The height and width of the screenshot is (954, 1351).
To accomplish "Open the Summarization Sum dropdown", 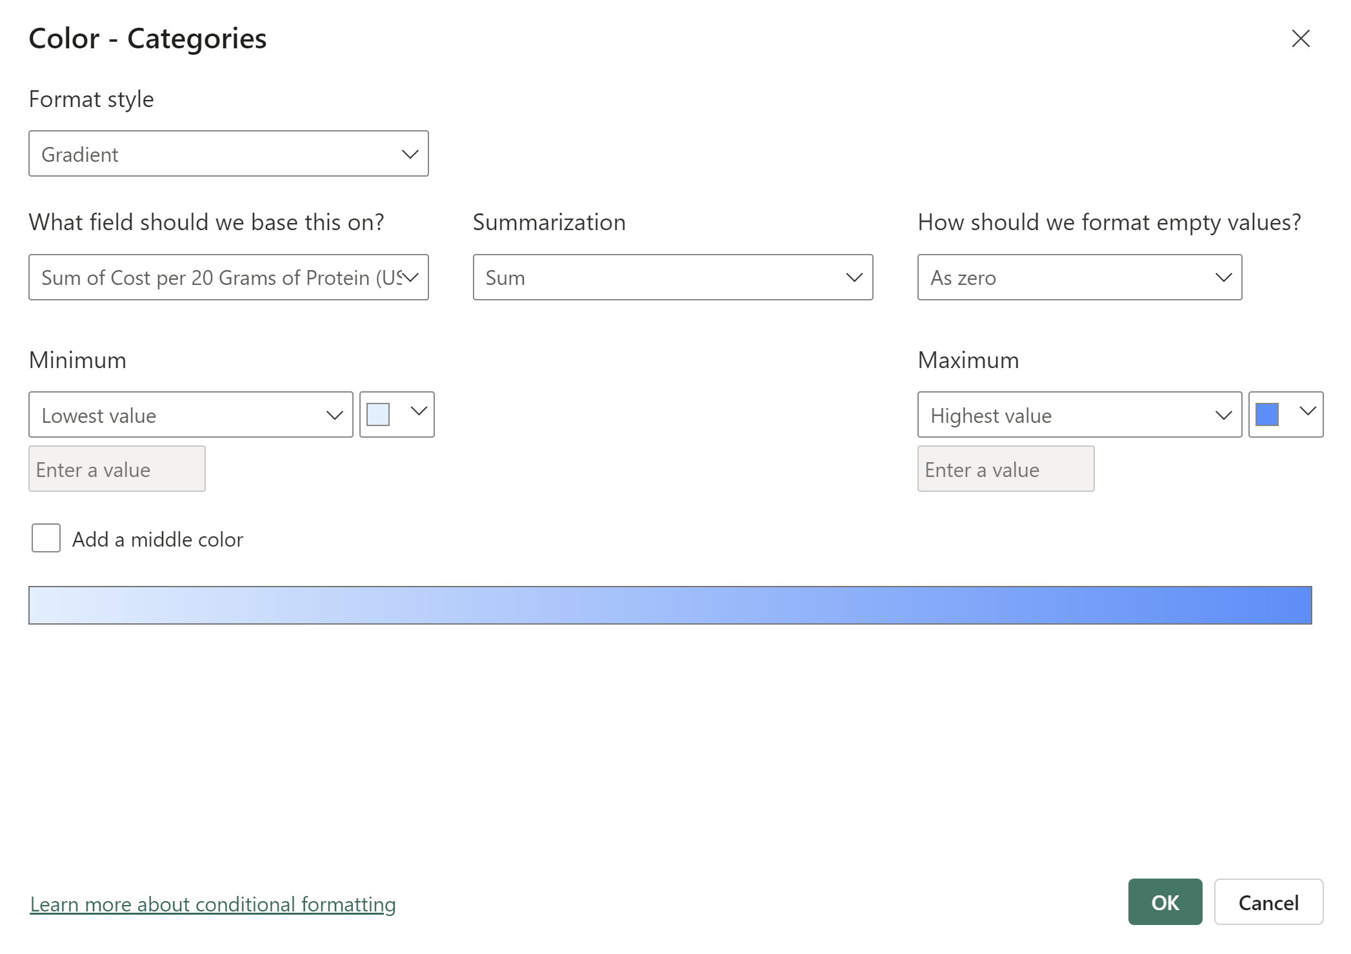I will [x=672, y=278].
